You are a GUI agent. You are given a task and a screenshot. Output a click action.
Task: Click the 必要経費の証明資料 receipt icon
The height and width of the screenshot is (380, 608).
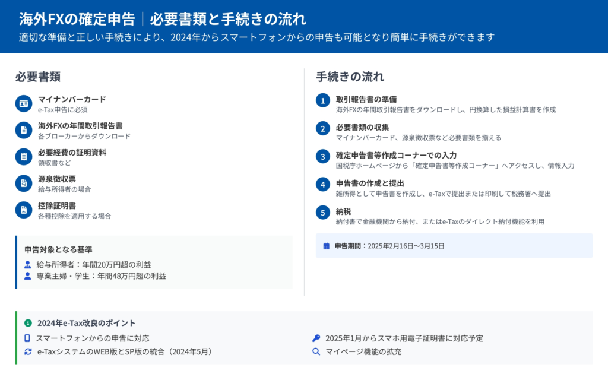point(24,157)
